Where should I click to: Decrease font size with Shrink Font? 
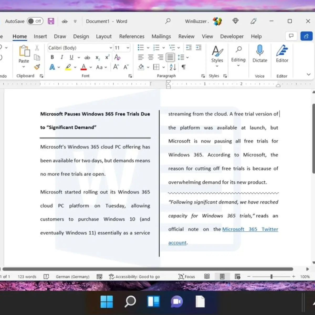click(126, 67)
